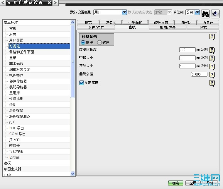The height and width of the screenshot is (189, 223).
Task: Open help icon for 符号大小
Action: click(212, 67)
